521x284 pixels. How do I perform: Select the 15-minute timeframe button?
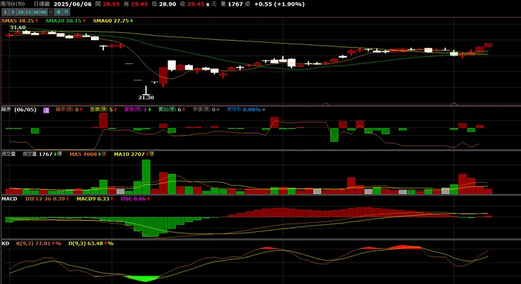[x=28, y=12]
